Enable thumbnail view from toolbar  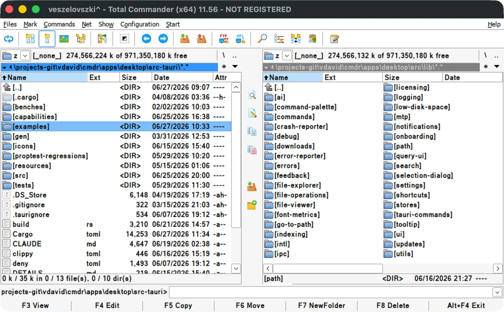64,39
